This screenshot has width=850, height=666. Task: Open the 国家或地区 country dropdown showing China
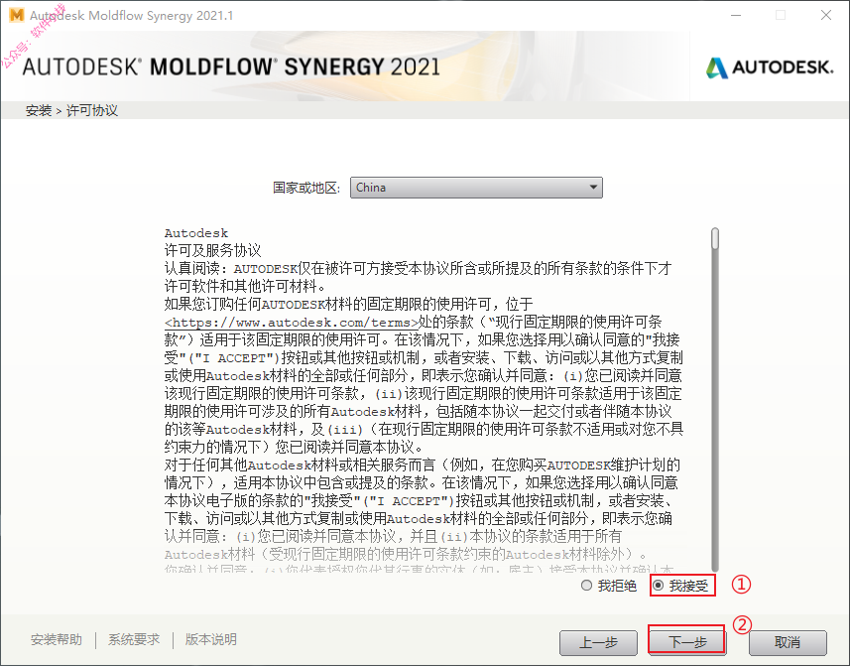476,188
